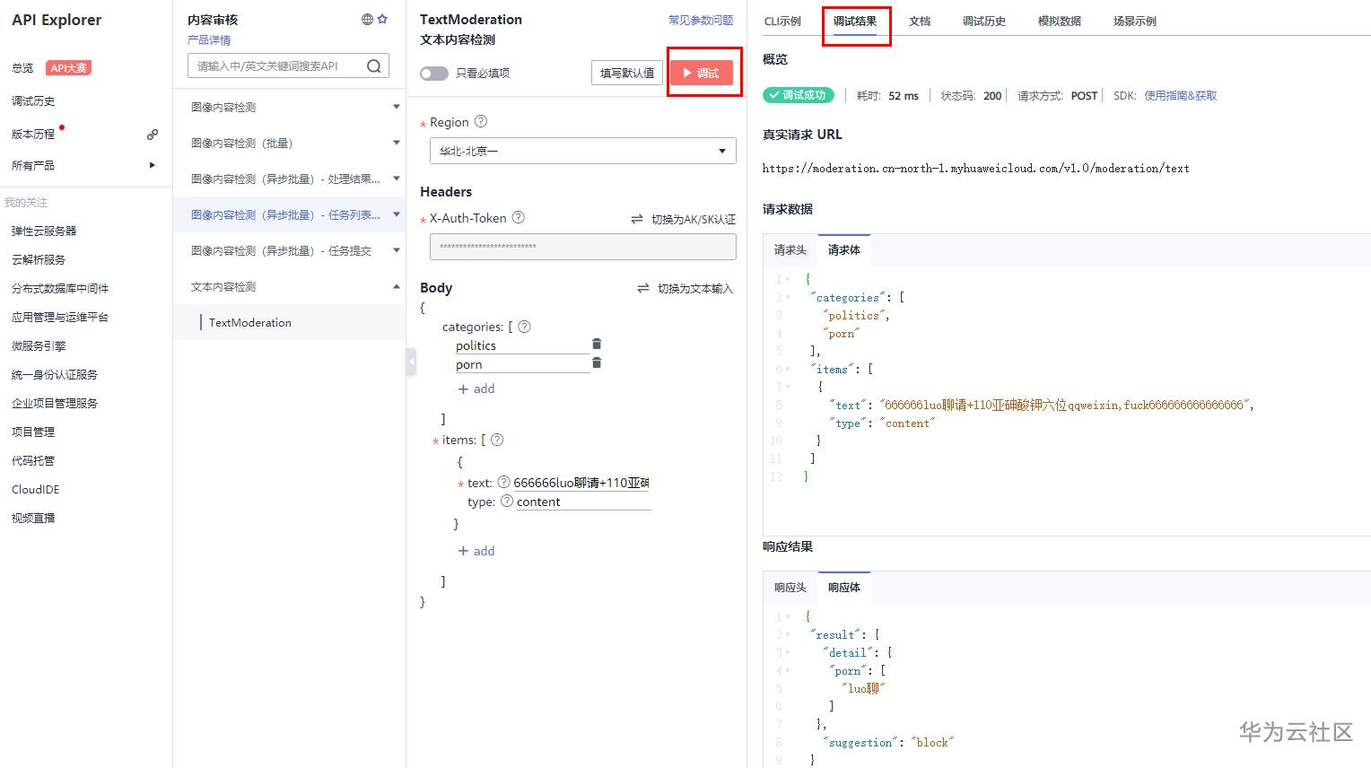Expand 图像内容检测（异步批量）- 处理结果 group

coord(397,179)
